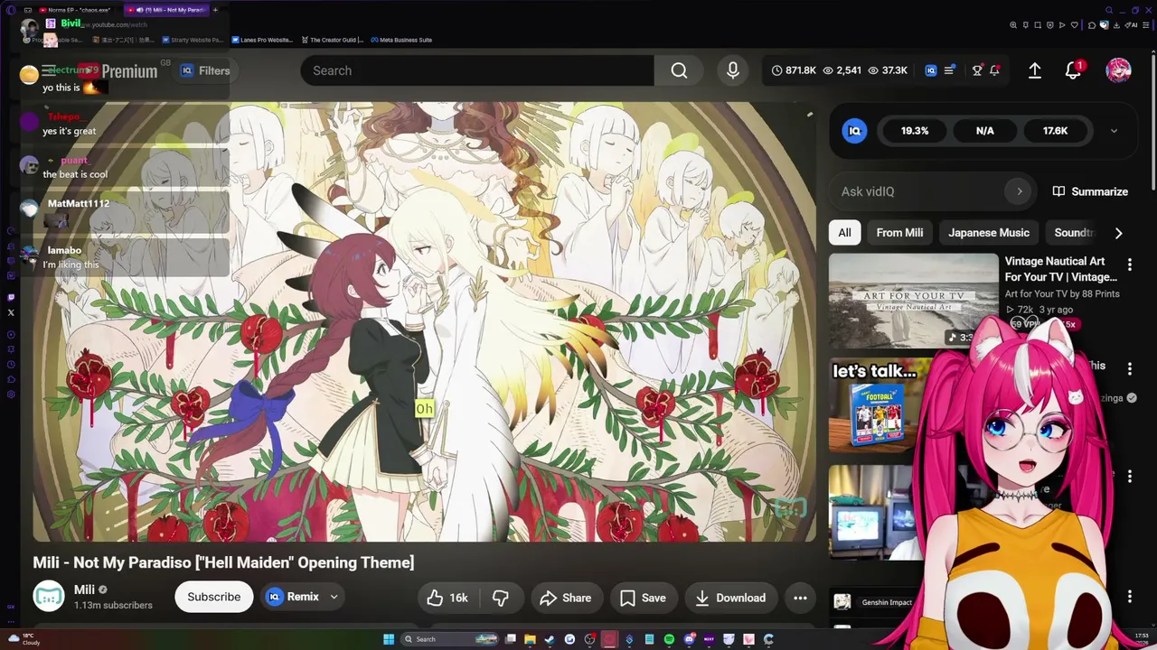Open a new browser tab with plus
This screenshot has width=1157, height=650.
click(215, 10)
